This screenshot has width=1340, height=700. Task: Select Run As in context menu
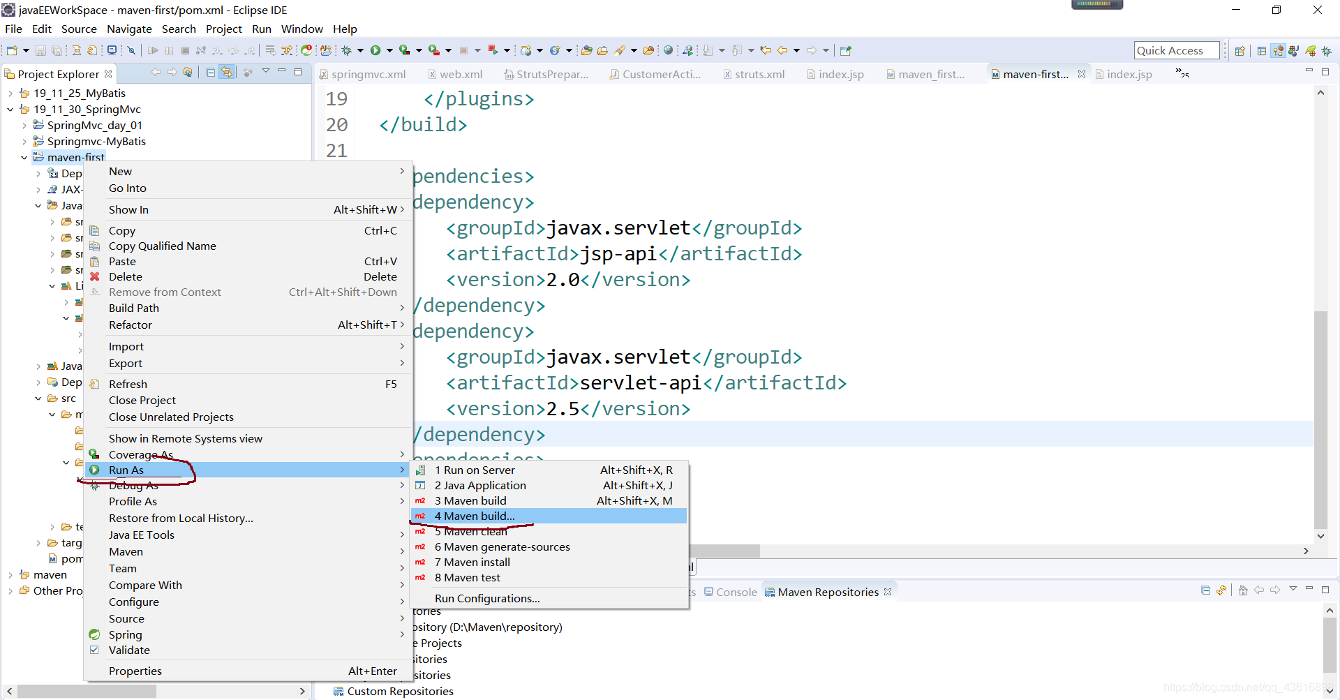tap(248, 470)
